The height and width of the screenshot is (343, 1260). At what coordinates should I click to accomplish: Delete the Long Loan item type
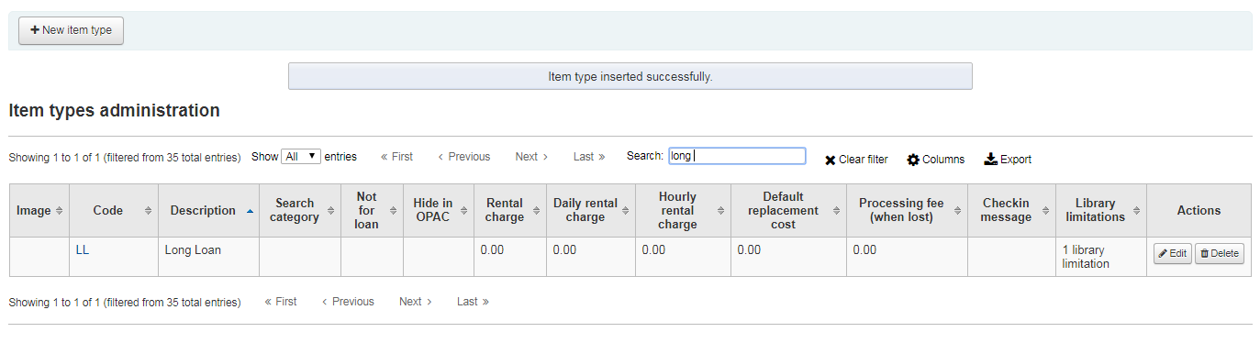pyautogui.click(x=1219, y=253)
